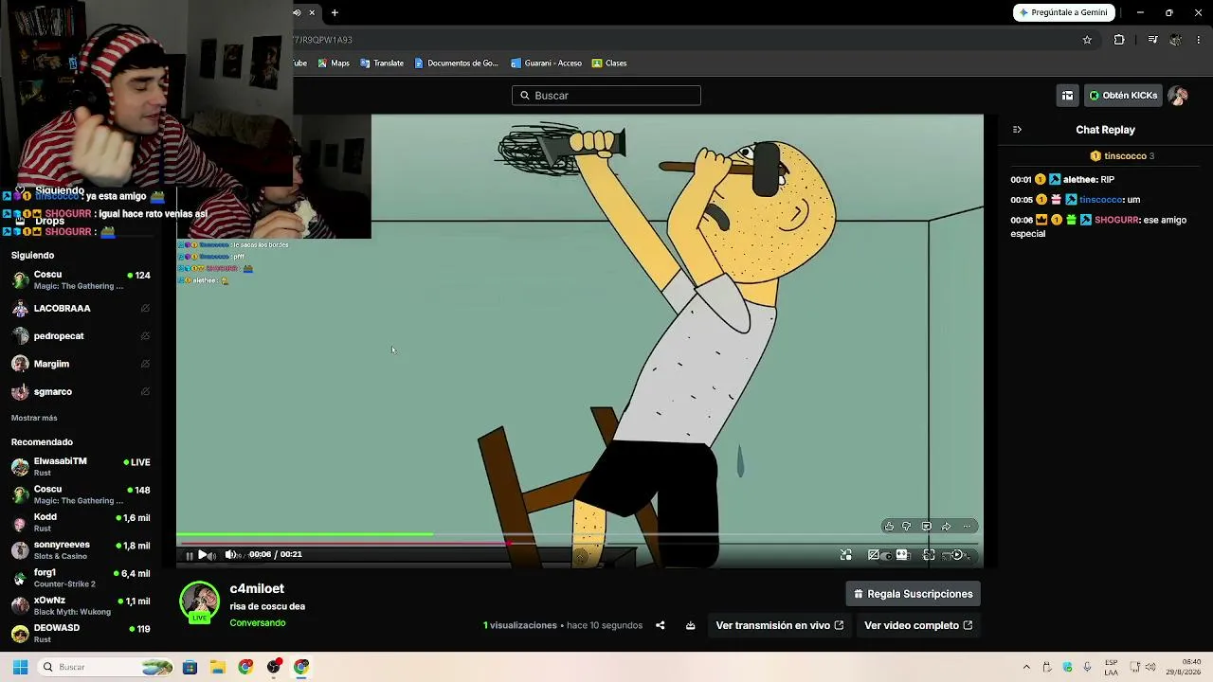Open a new browser tab

pos(335,12)
